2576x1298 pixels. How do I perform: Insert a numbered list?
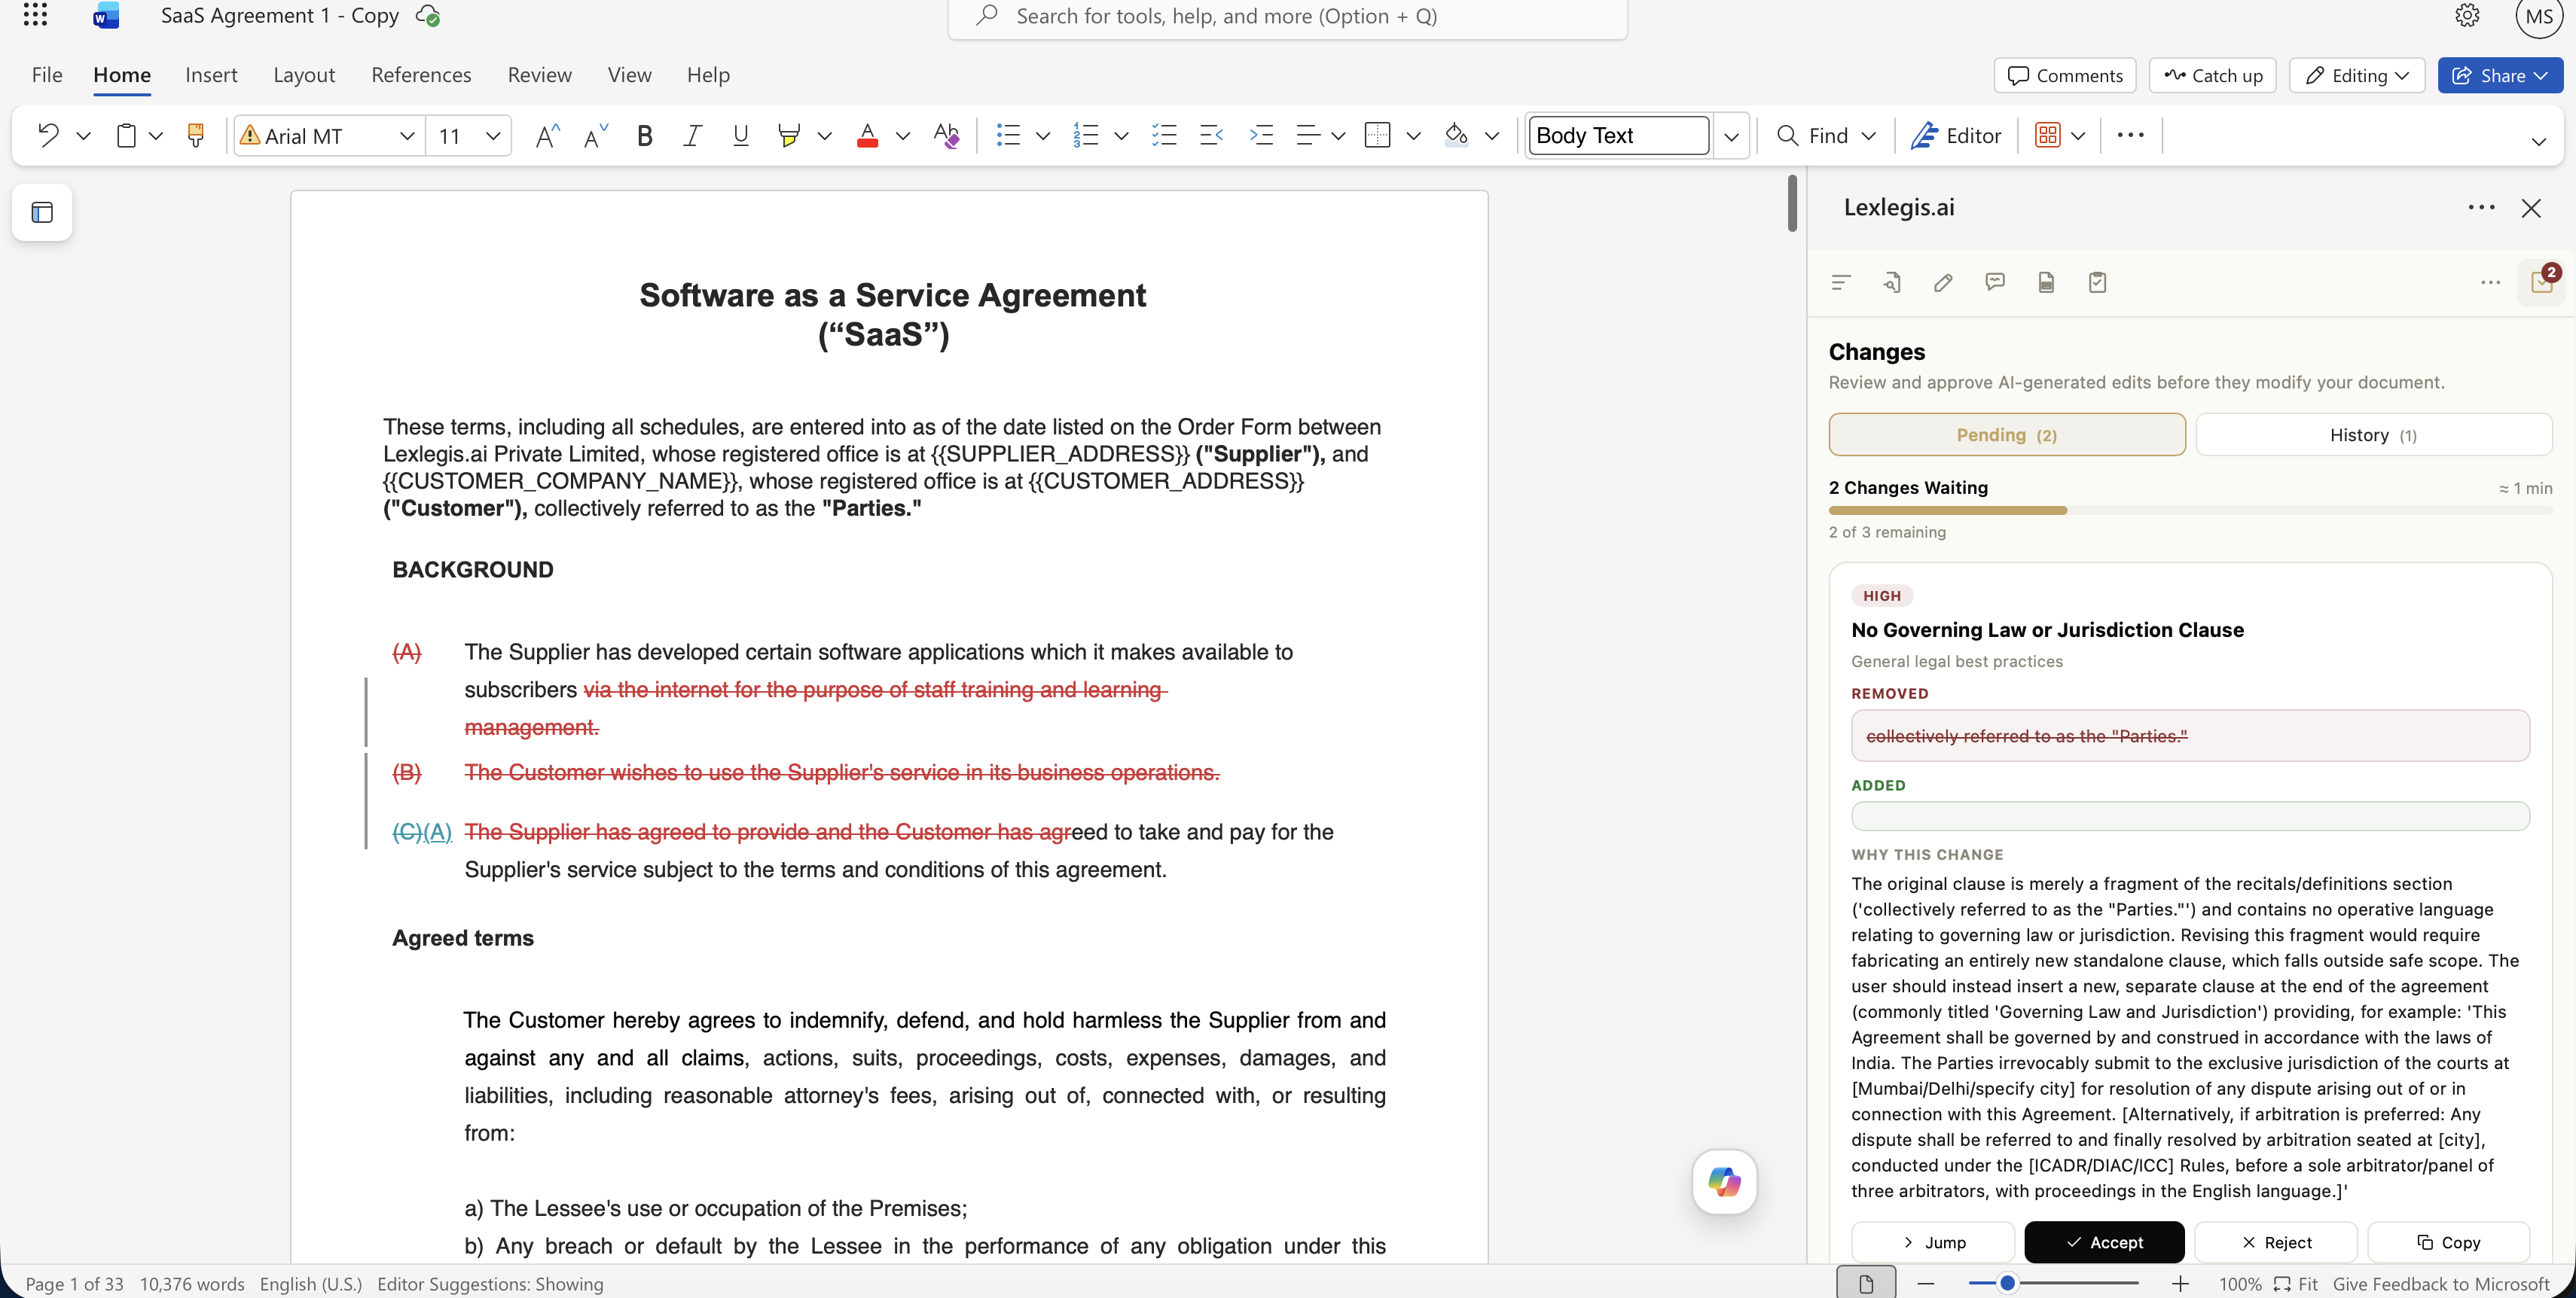[x=1086, y=135]
